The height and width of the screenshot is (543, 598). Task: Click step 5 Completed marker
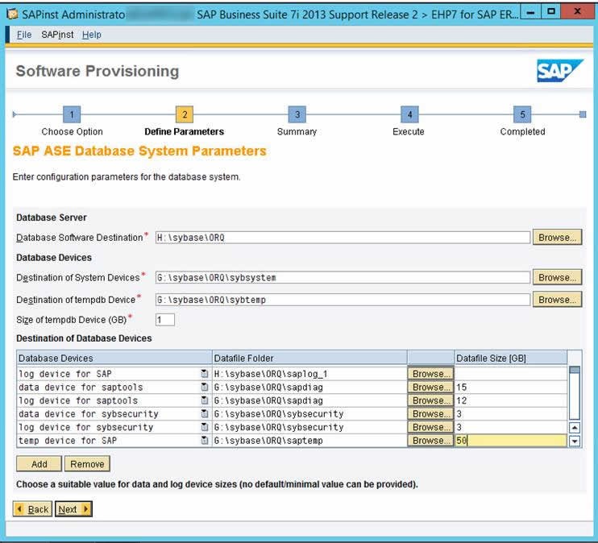[522, 114]
